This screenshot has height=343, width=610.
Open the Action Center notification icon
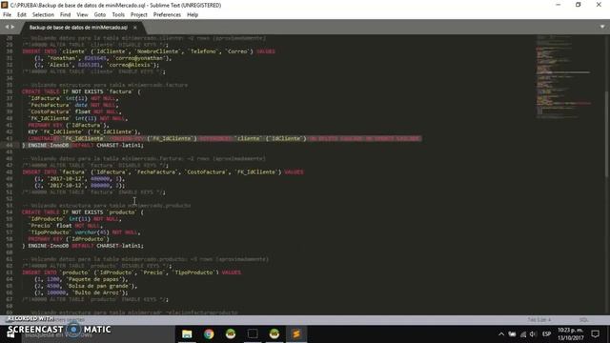pos(595,334)
